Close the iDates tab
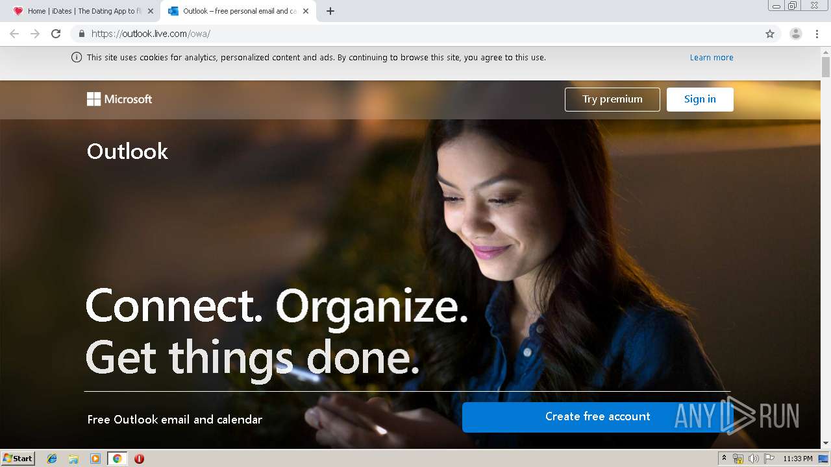The height and width of the screenshot is (467, 831). point(151,11)
